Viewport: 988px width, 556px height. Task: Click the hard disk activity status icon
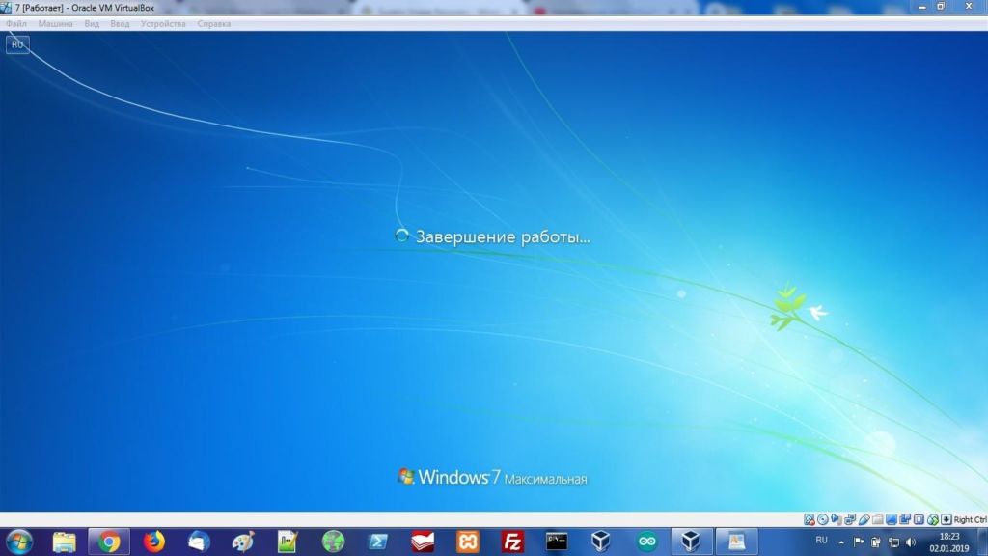810,519
